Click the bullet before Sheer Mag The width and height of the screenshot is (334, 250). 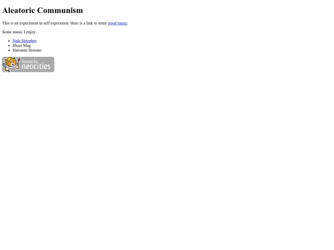click(x=9, y=46)
